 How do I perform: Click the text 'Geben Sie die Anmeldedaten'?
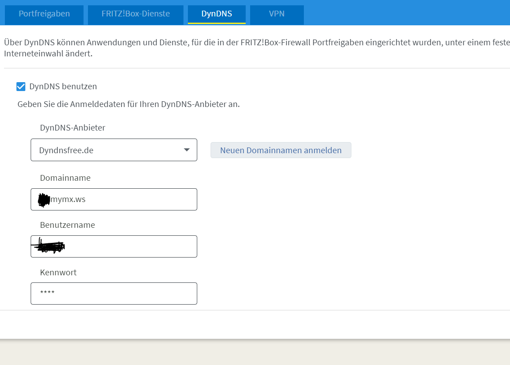coord(71,104)
